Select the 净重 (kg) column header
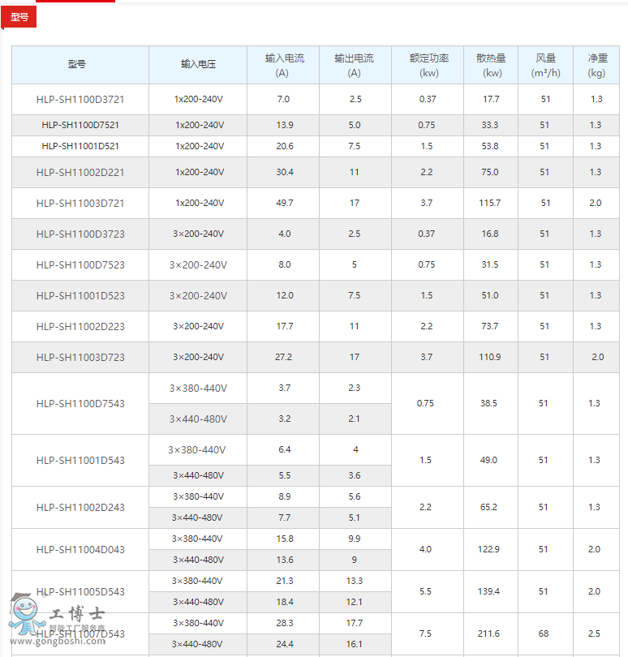628x657 pixels. pos(596,65)
